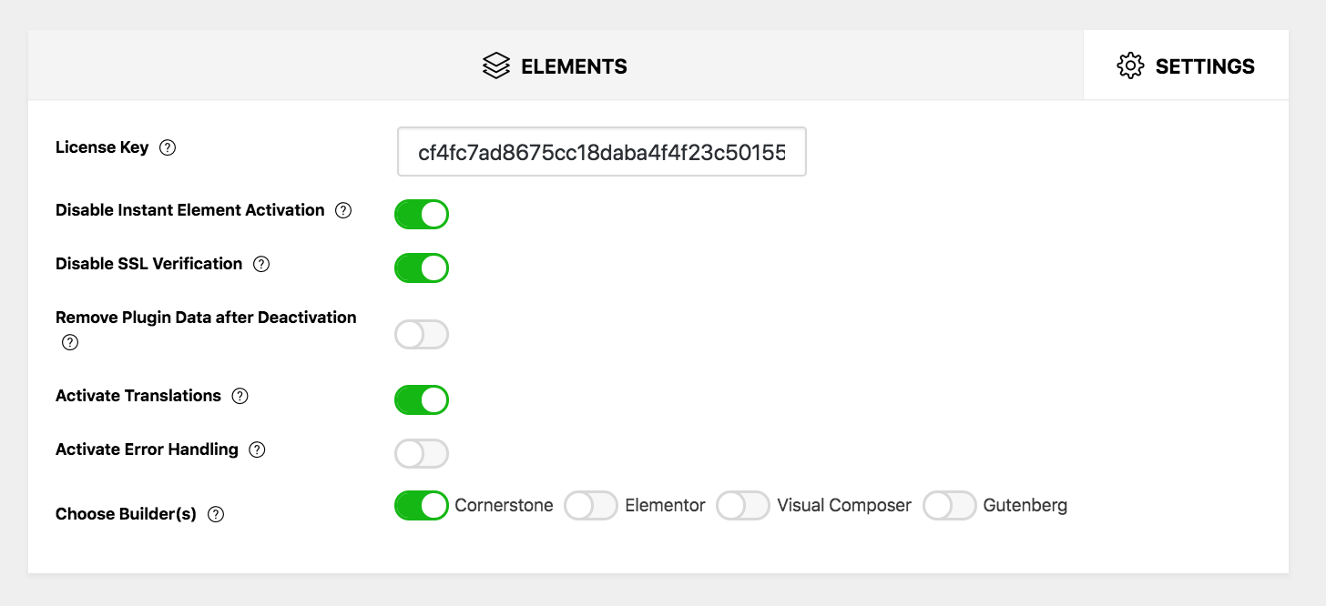Click help icon under Remove Plugin Data

tap(70, 343)
